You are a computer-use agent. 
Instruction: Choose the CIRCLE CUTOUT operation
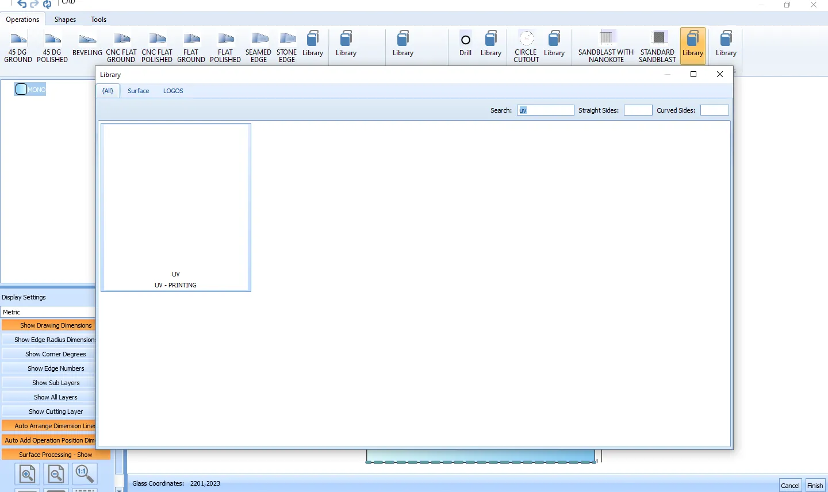(x=526, y=47)
